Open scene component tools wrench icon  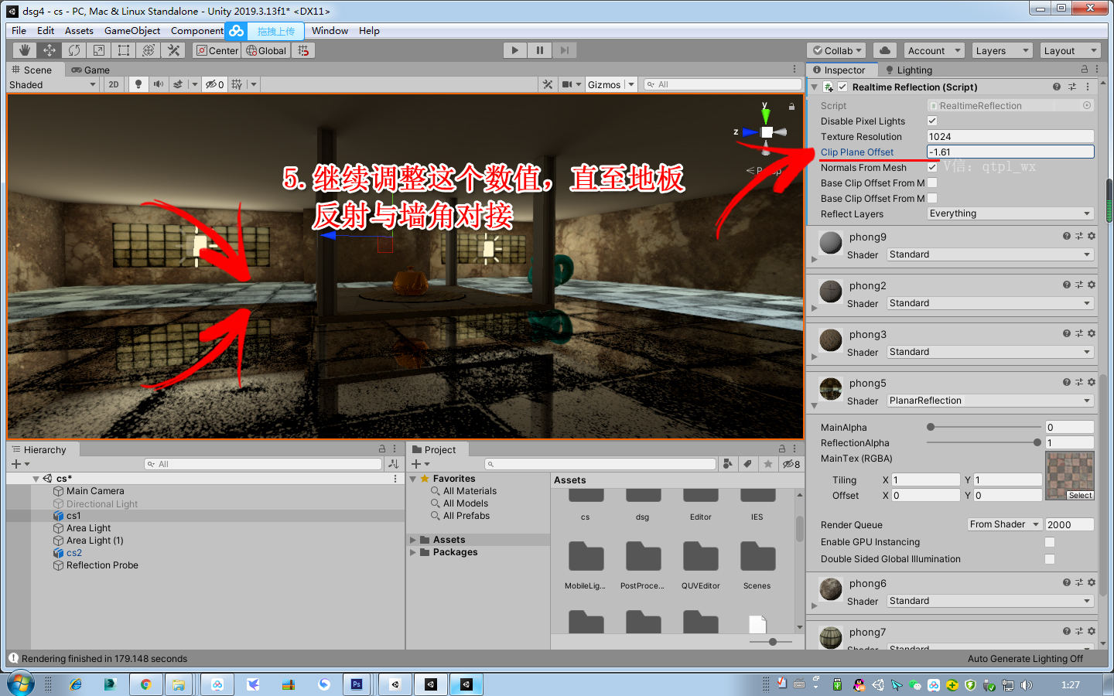click(548, 84)
